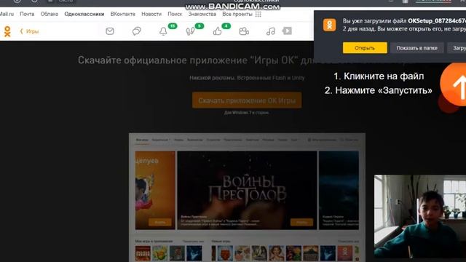
Task: Click the webcam video overlay
Action: (x=420, y=216)
